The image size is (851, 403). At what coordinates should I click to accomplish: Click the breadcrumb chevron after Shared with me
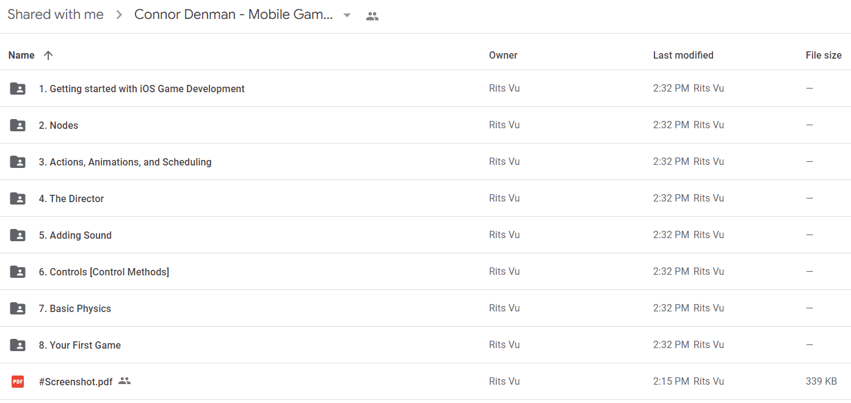coord(119,15)
